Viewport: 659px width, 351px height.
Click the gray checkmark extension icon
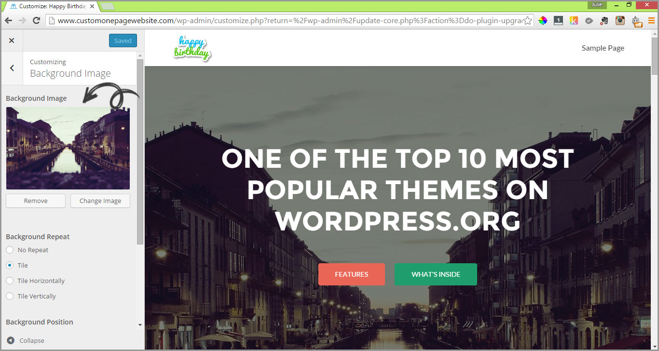(589, 21)
